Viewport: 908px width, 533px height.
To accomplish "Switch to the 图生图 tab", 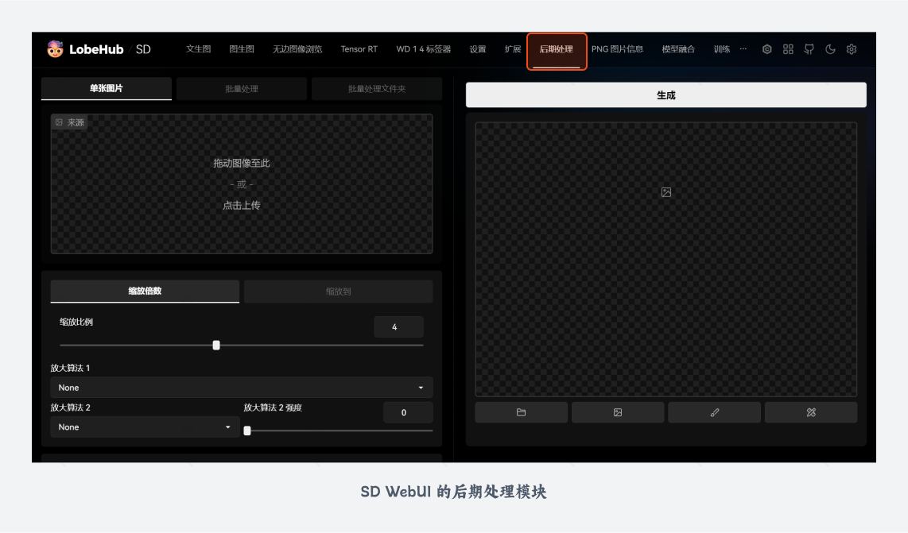I will point(242,49).
